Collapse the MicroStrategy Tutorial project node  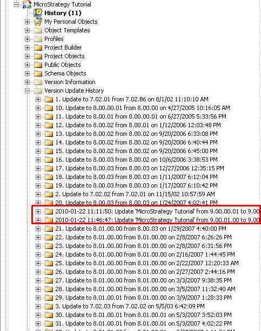coord(17,4)
